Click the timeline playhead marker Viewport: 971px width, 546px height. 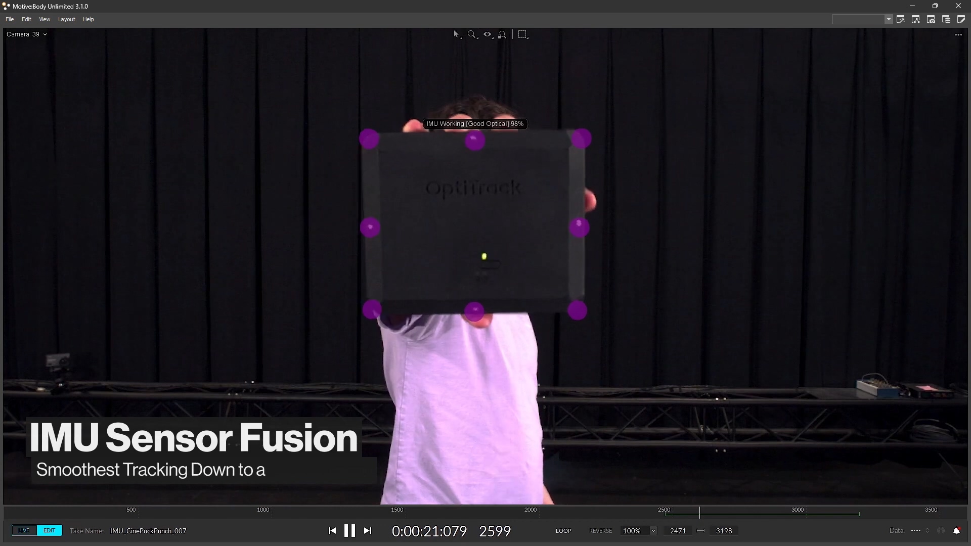(699, 512)
